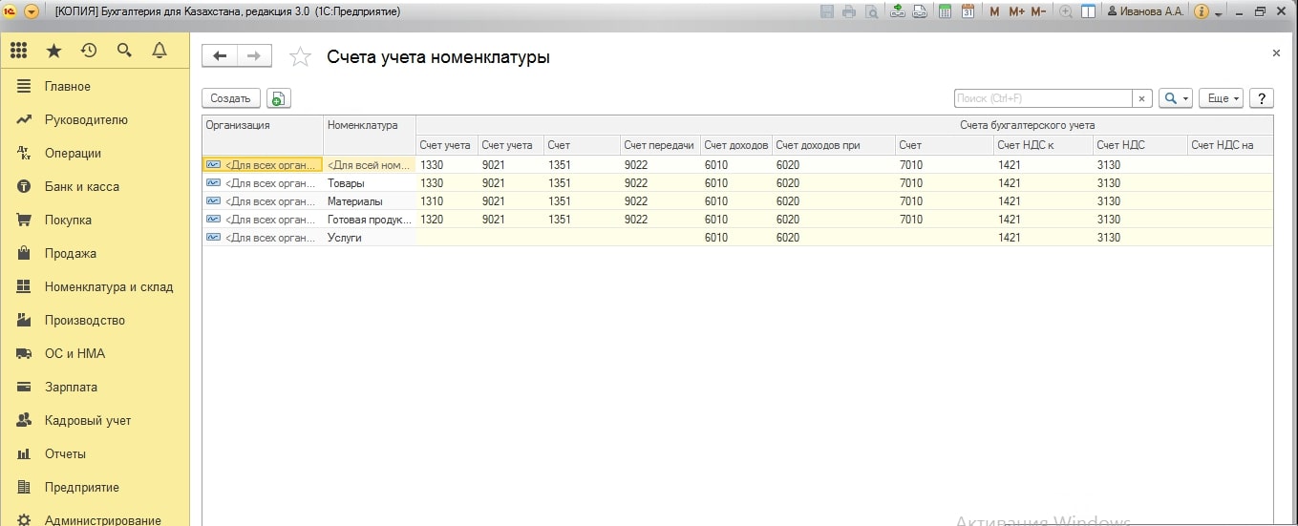Open the Банк и касса section
The height and width of the screenshot is (526, 1298).
pos(81,186)
